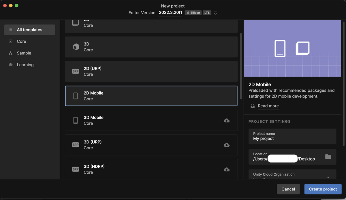Viewport: 346px width, 200px height.
Task: Click the 2D Mobile description title
Action: click(260, 85)
